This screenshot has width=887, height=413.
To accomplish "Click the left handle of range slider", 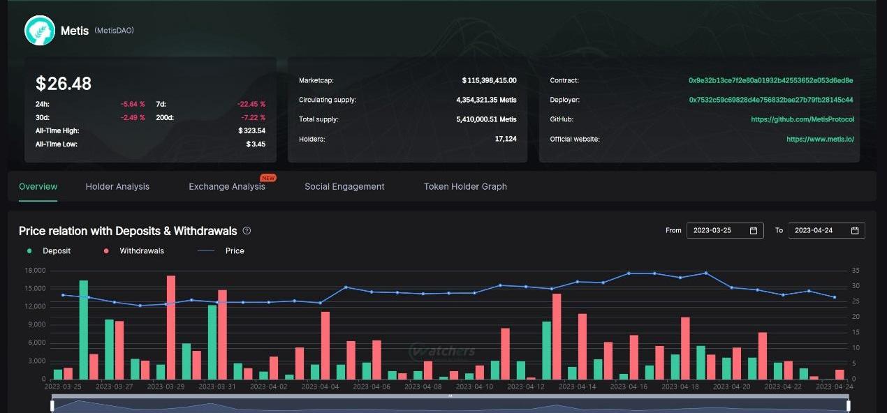I will [52, 405].
